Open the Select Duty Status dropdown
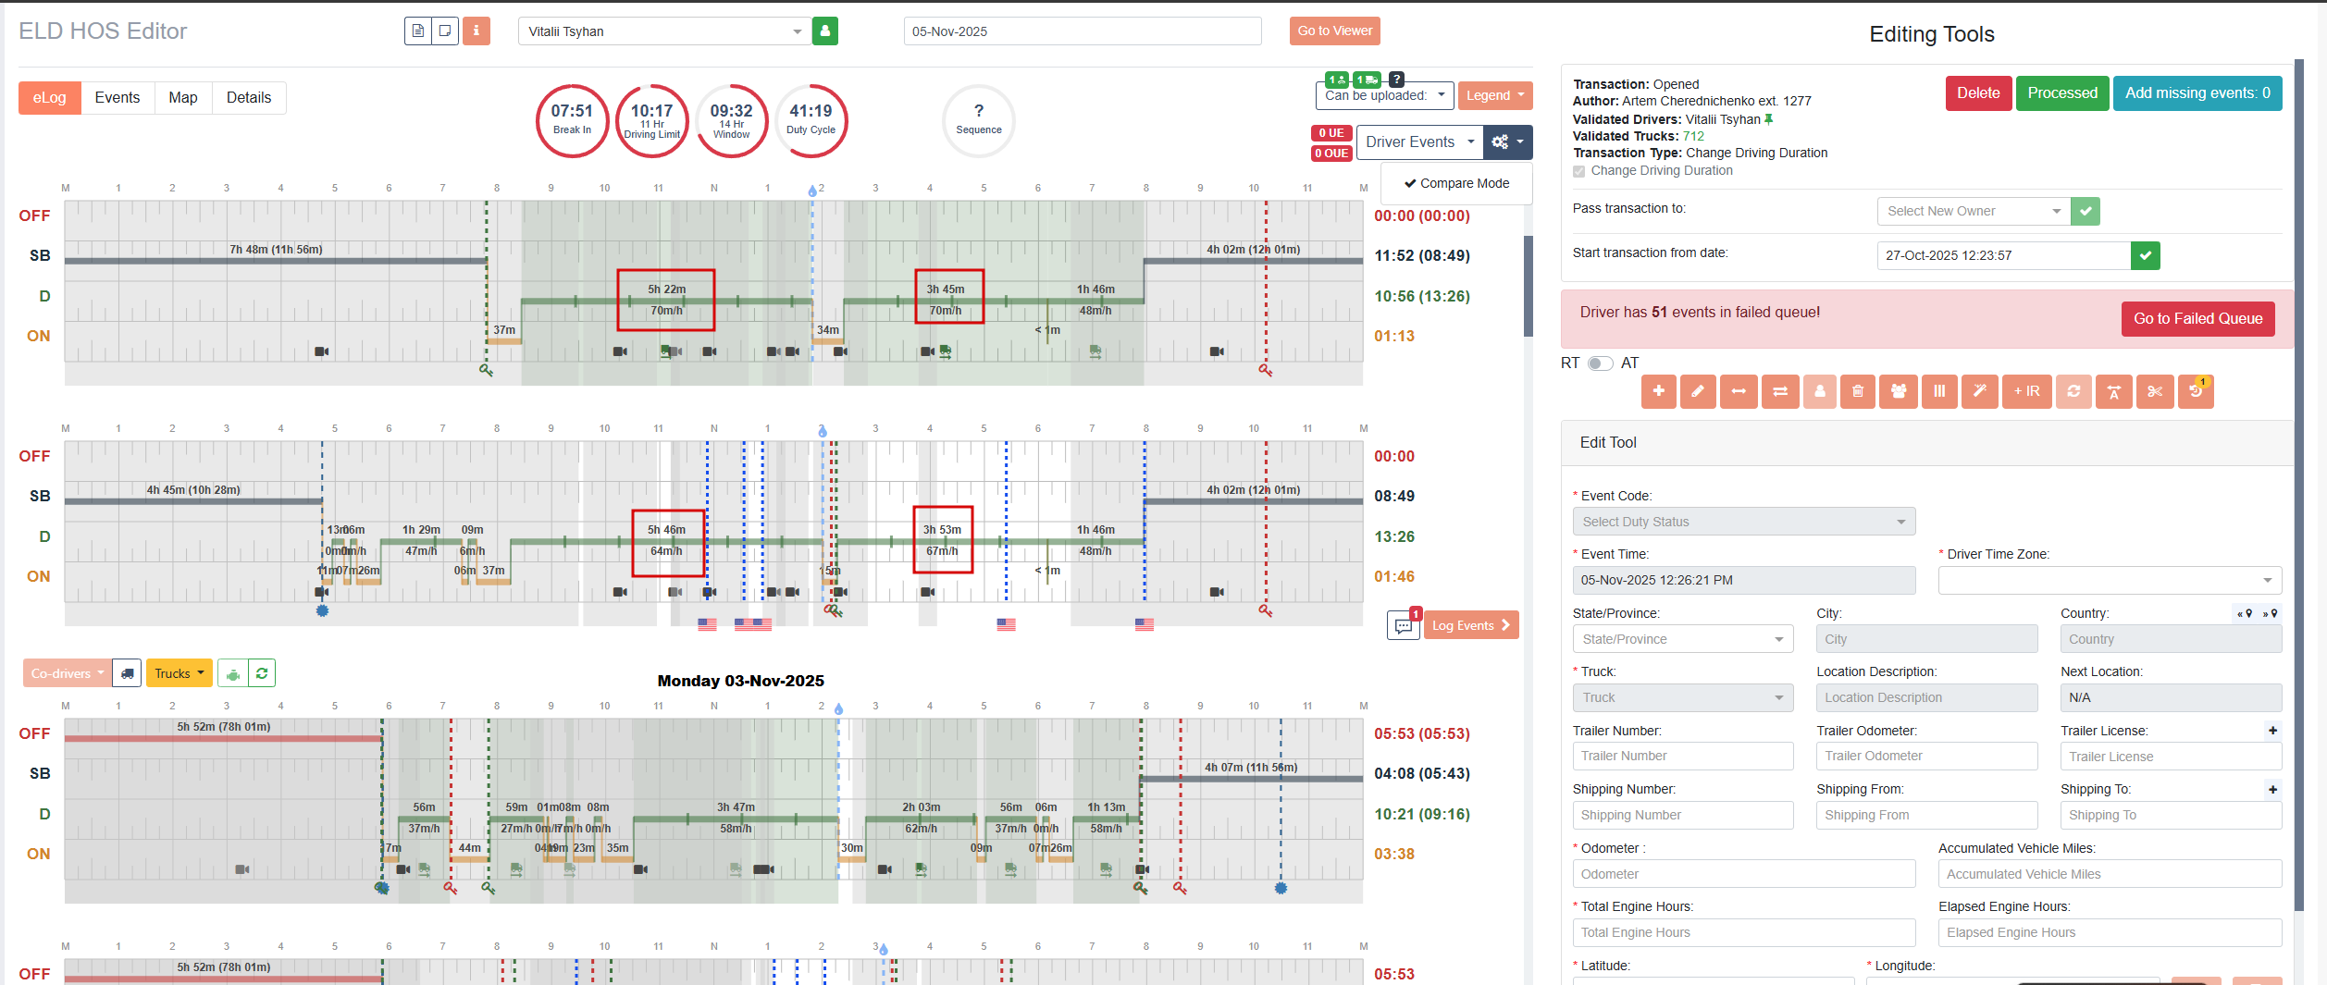2327x985 pixels. click(x=1744, y=522)
